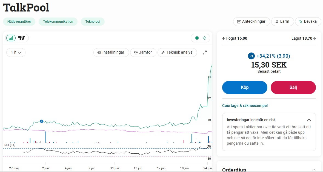Set a Larm price alert
This screenshot has width=323, height=172.
tap(282, 22)
